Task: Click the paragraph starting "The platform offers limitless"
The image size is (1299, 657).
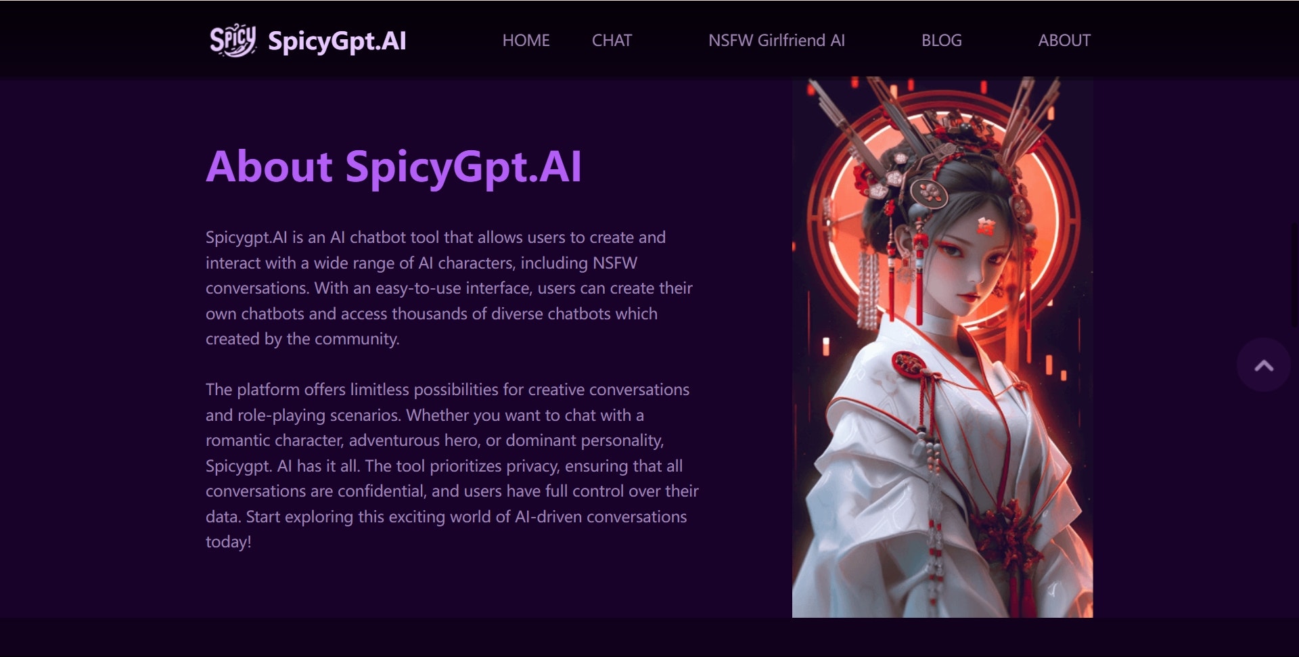Action: [x=452, y=466]
